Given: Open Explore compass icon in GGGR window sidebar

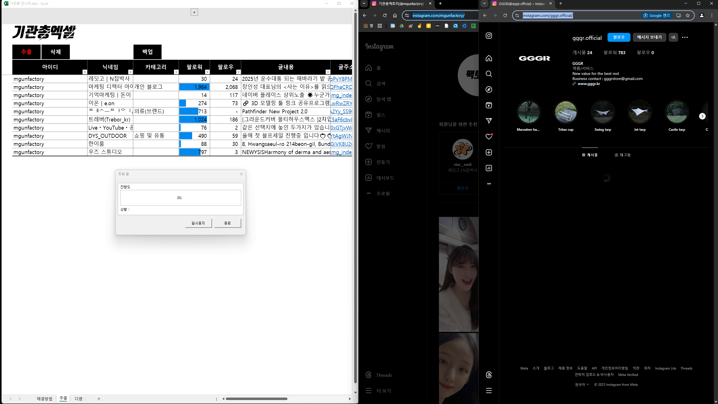Looking at the screenshot, I should tap(489, 89).
